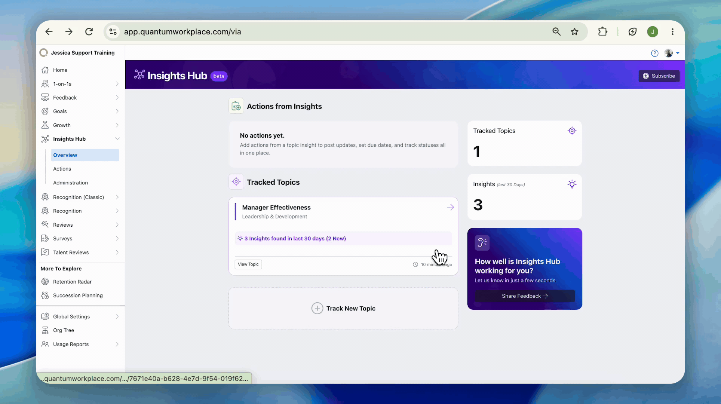Open Home in the sidebar
Screen dimensions: 721x404
point(60,70)
